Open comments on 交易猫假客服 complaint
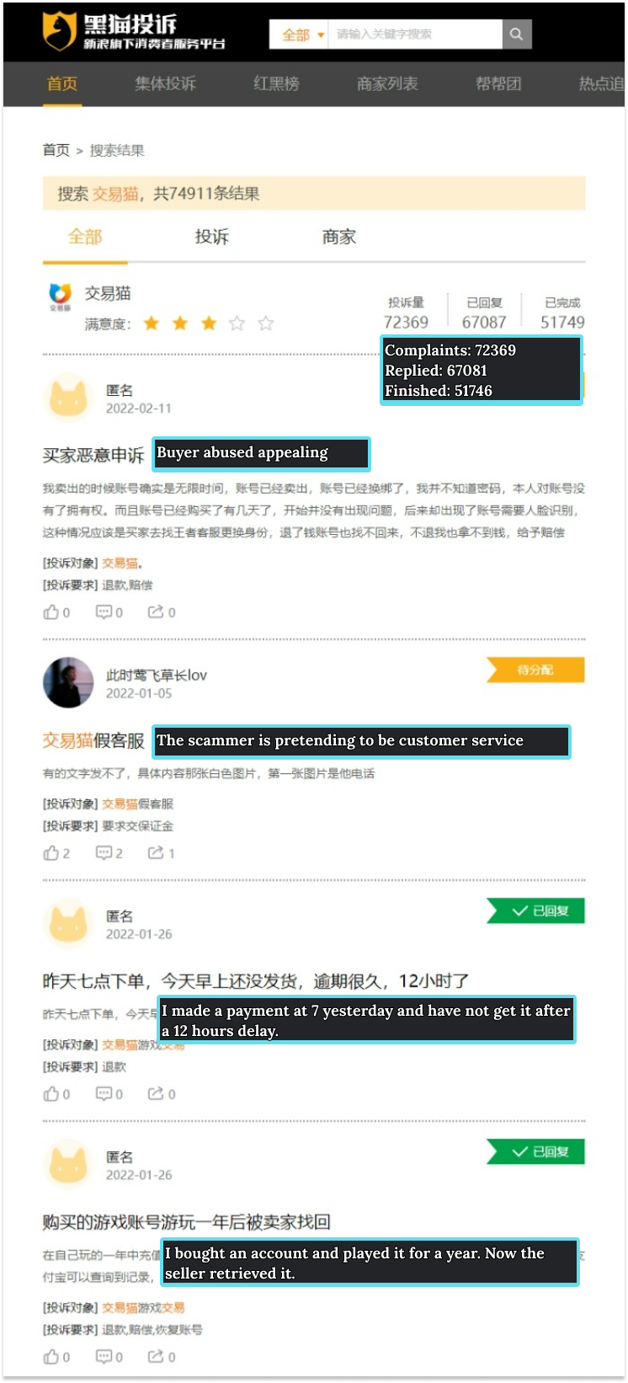Viewport: 628px width, 1383px height. [x=109, y=853]
